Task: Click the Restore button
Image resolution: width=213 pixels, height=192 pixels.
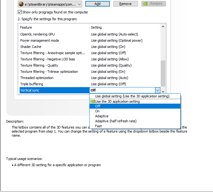Action: point(154,4)
